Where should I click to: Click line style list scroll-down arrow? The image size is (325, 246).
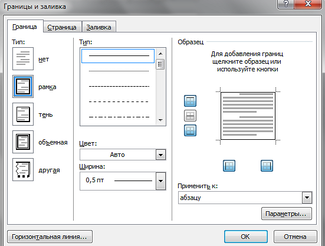click(x=160, y=120)
